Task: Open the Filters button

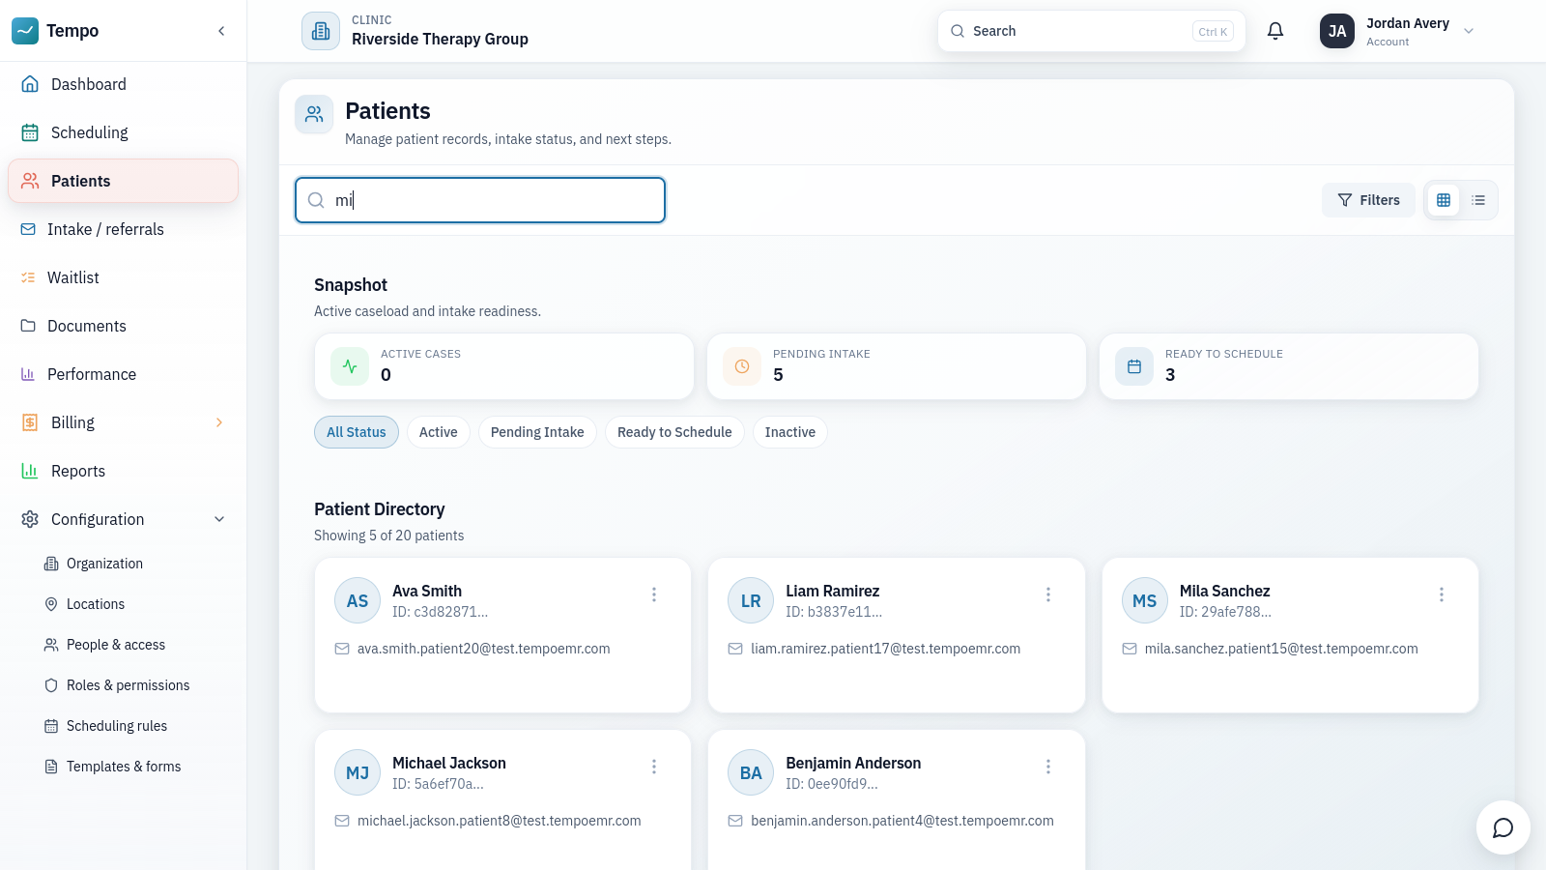Action: point(1368,200)
